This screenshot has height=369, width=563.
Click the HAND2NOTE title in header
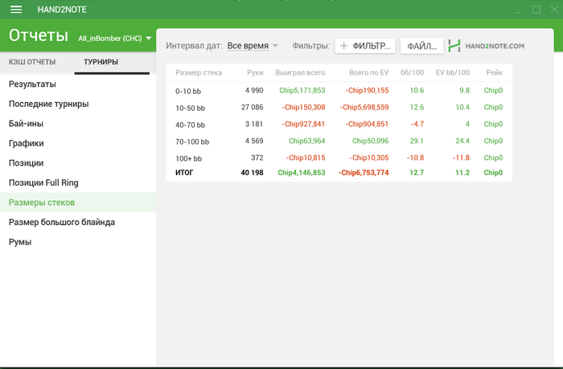point(62,10)
